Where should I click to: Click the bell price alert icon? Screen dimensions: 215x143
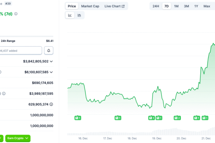[x=49, y=50]
